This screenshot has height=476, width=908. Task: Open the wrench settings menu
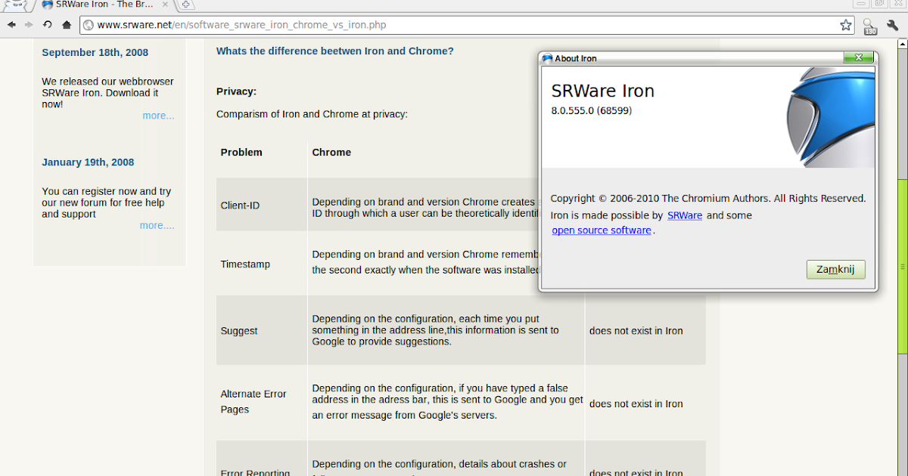point(894,25)
